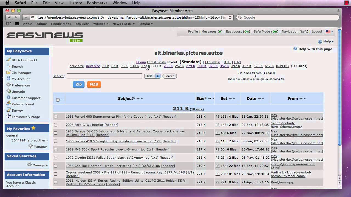
Task: Click the Customer Support icon
Action: 9,97
